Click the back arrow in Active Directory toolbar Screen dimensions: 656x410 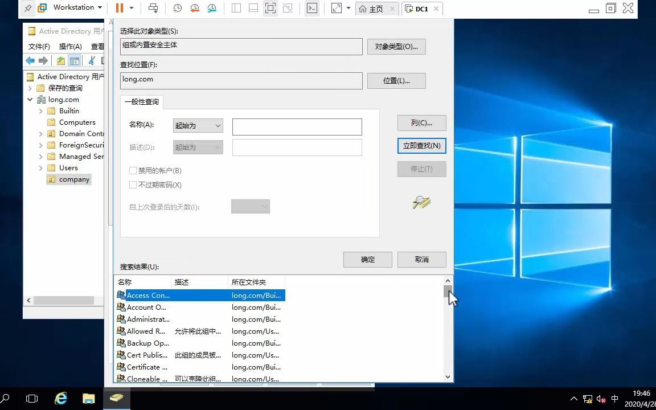pos(30,61)
